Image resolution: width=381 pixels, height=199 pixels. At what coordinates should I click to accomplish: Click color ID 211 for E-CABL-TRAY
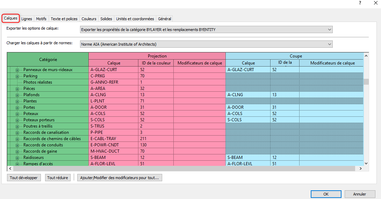[x=156, y=139]
